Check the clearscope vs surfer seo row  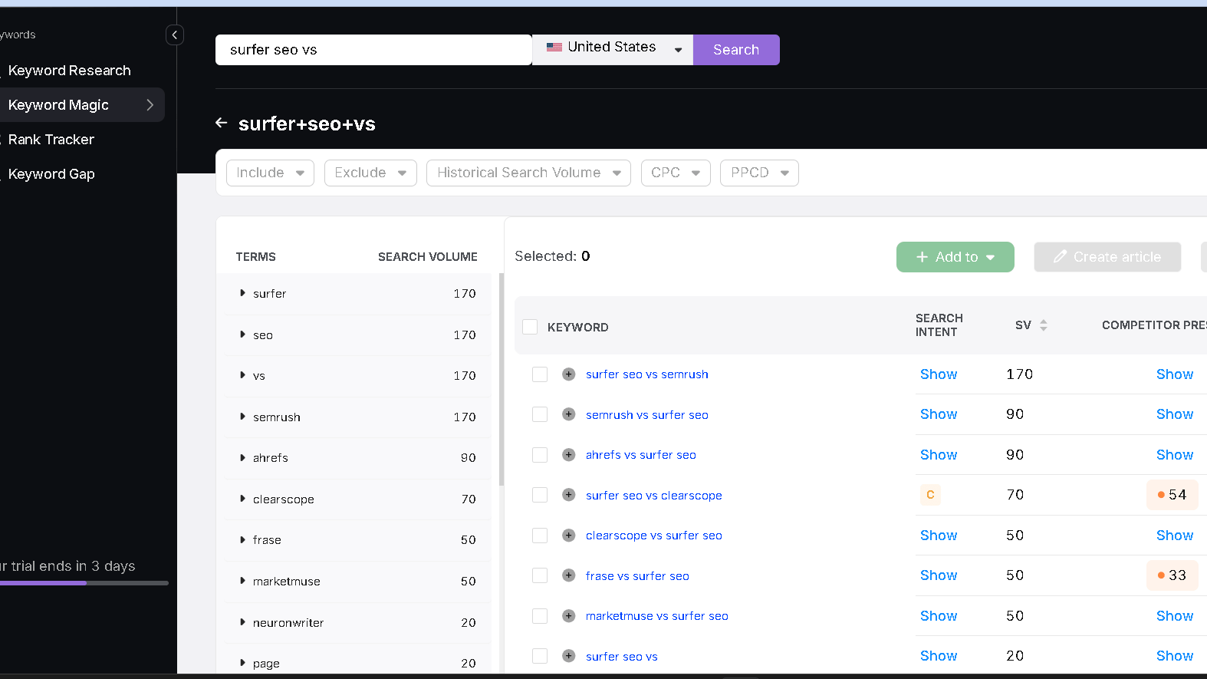click(x=540, y=535)
